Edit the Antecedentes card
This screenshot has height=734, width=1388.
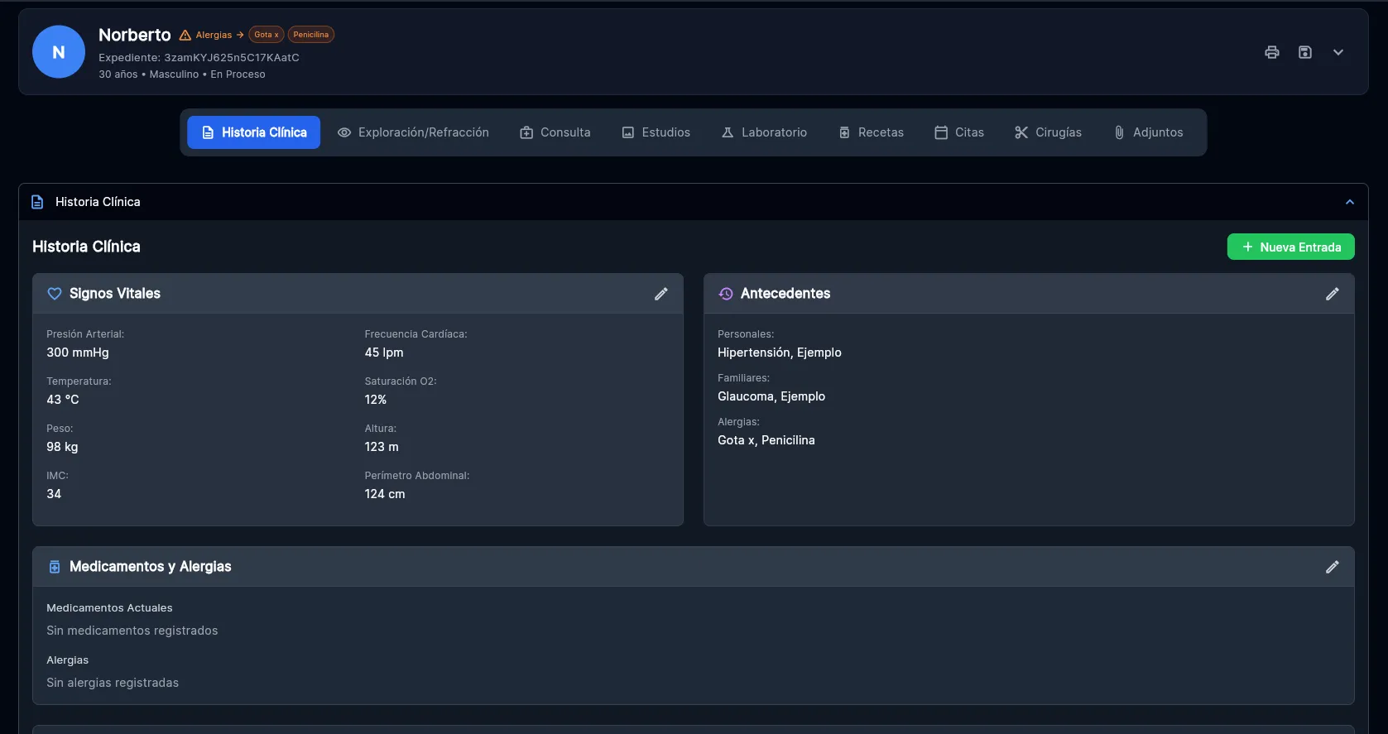pos(1333,294)
